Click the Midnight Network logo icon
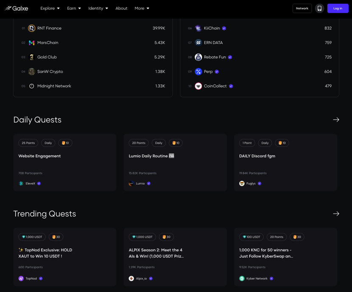 [x=32, y=86]
